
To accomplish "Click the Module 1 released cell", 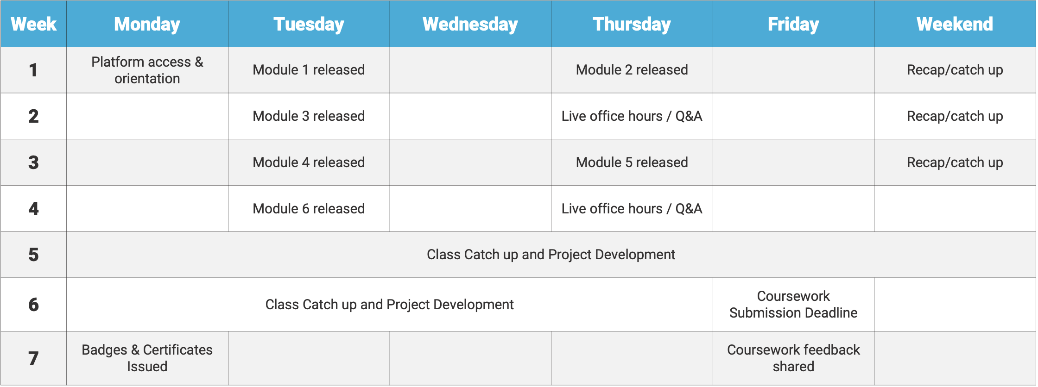I will (309, 70).
